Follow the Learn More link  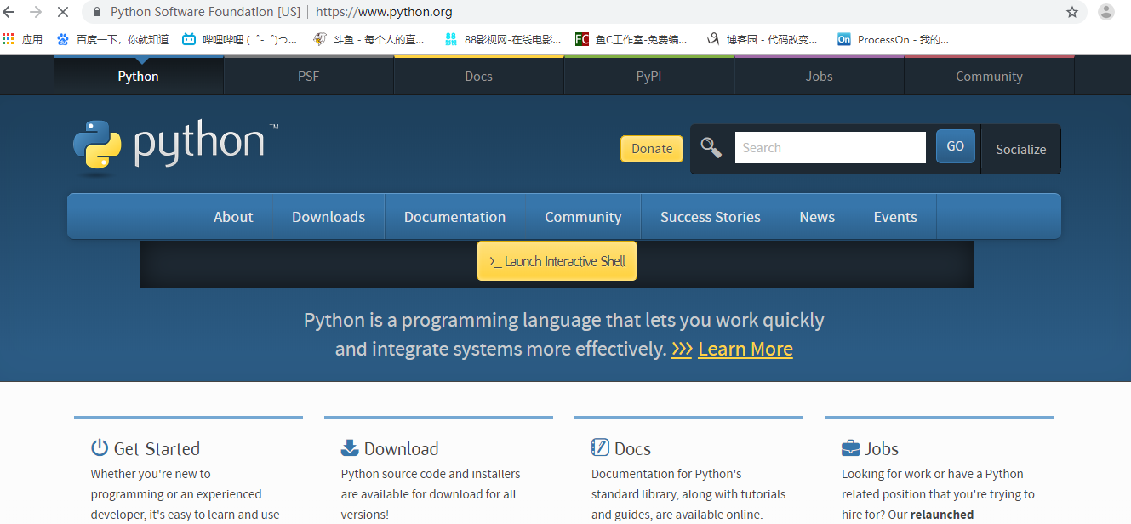(745, 349)
